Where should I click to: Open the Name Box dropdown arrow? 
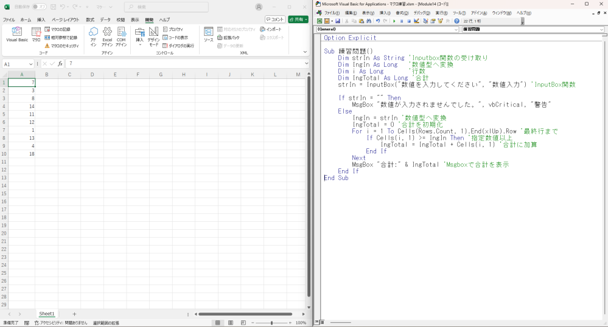point(30,64)
